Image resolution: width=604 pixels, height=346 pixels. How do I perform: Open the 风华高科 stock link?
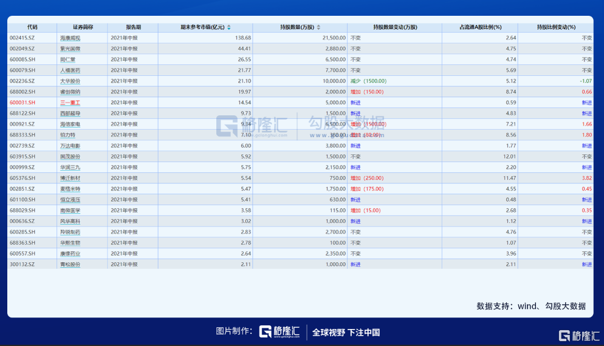(70, 222)
